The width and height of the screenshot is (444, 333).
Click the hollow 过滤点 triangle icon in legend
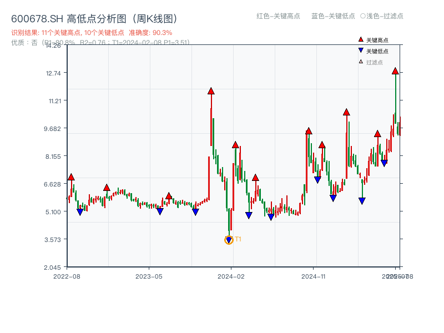pos(361,62)
